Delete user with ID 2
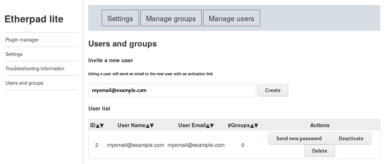The width and height of the screenshot is (385, 164). [x=320, y=151]
